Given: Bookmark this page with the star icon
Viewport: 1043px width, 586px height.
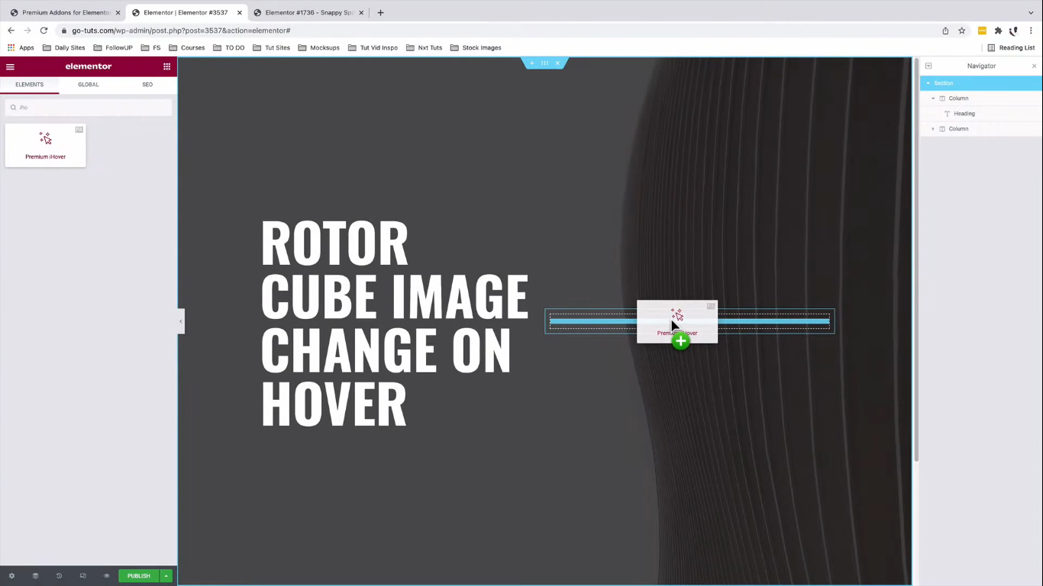Looking at the screenshot, I should [962, 31].
